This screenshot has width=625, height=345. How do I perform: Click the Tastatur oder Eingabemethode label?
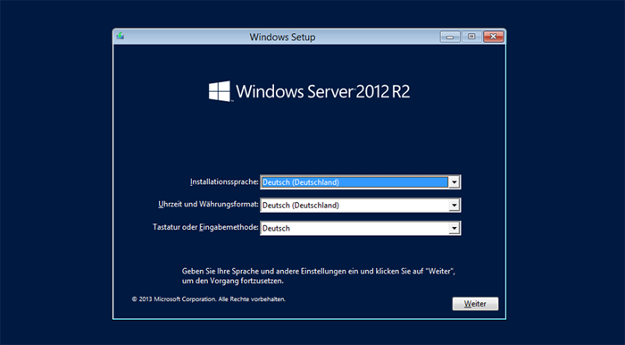[205, 227]
